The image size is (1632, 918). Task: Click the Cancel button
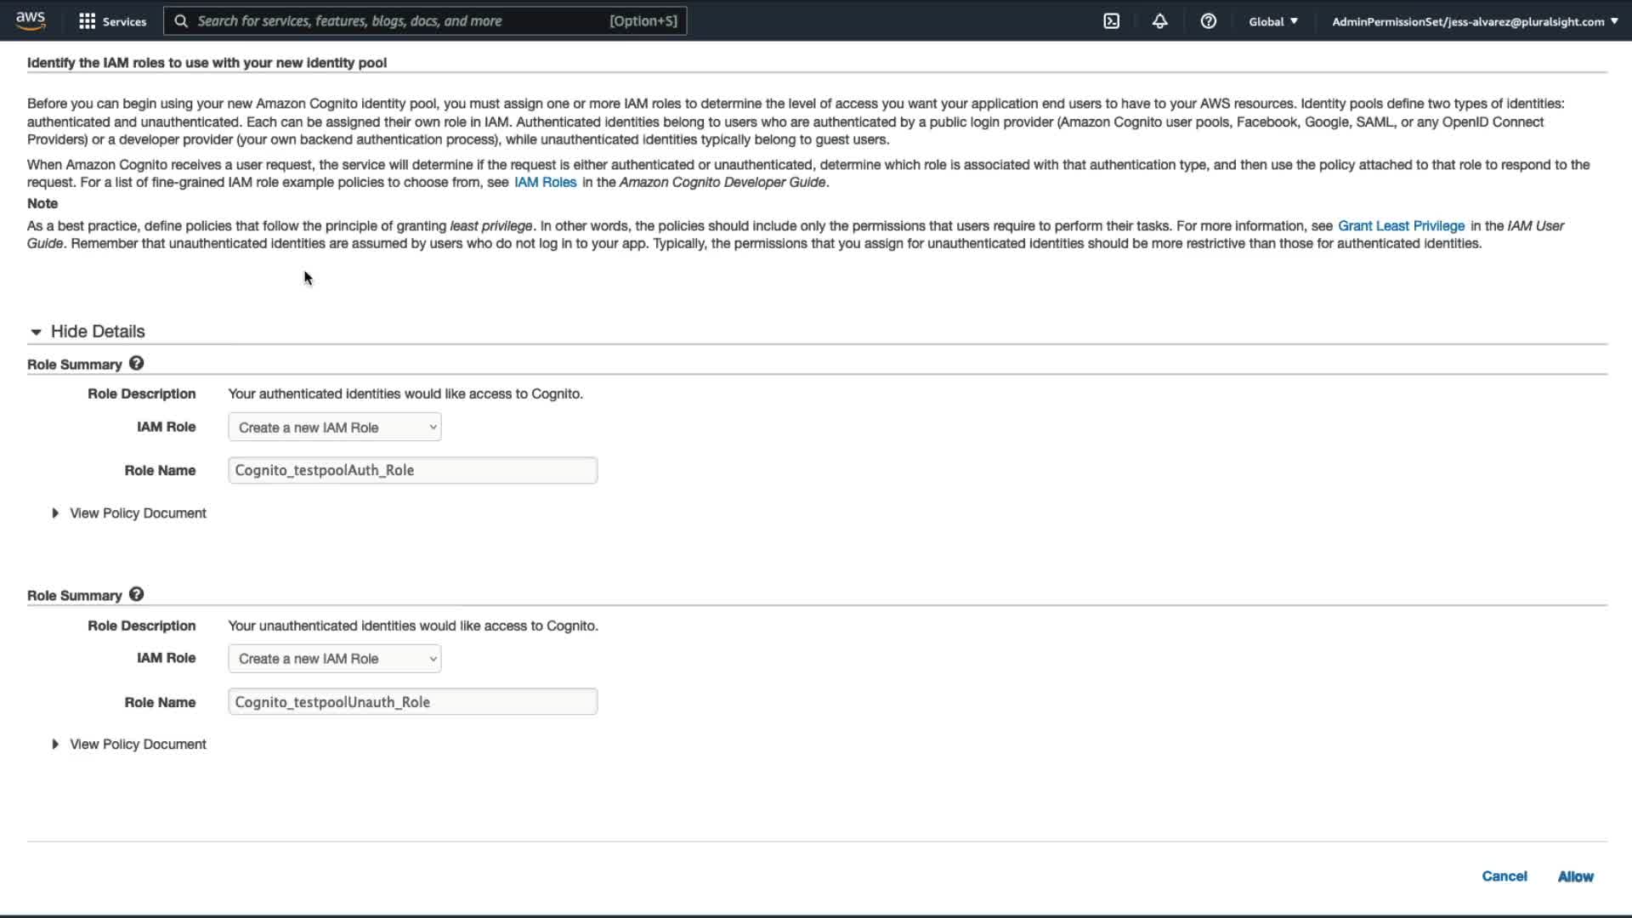1504,876
